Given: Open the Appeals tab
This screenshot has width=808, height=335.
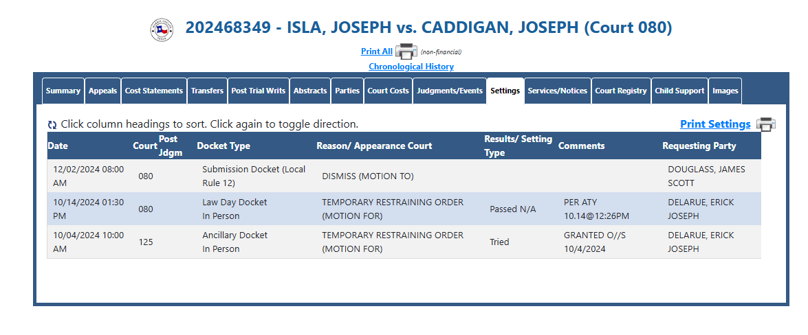Looking at the screenshot, I should (x=103, y=91).
